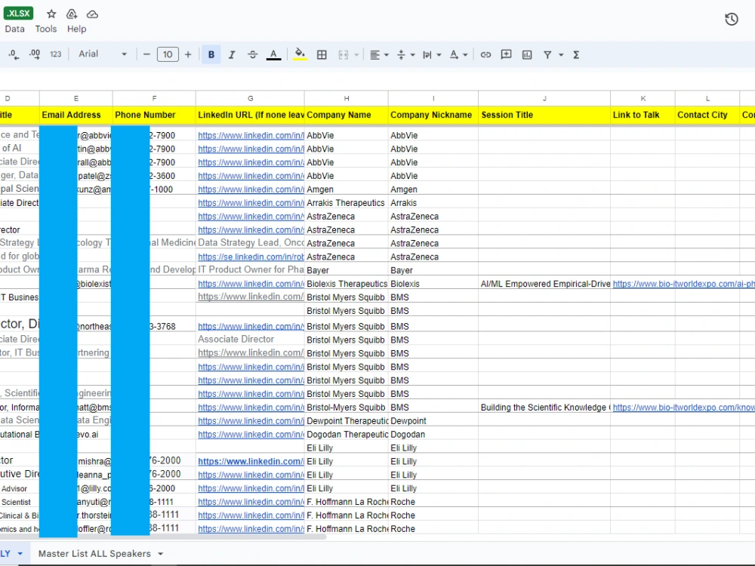Open the se.linkedin.com AstraZeneca link

[x=251, y=257]
